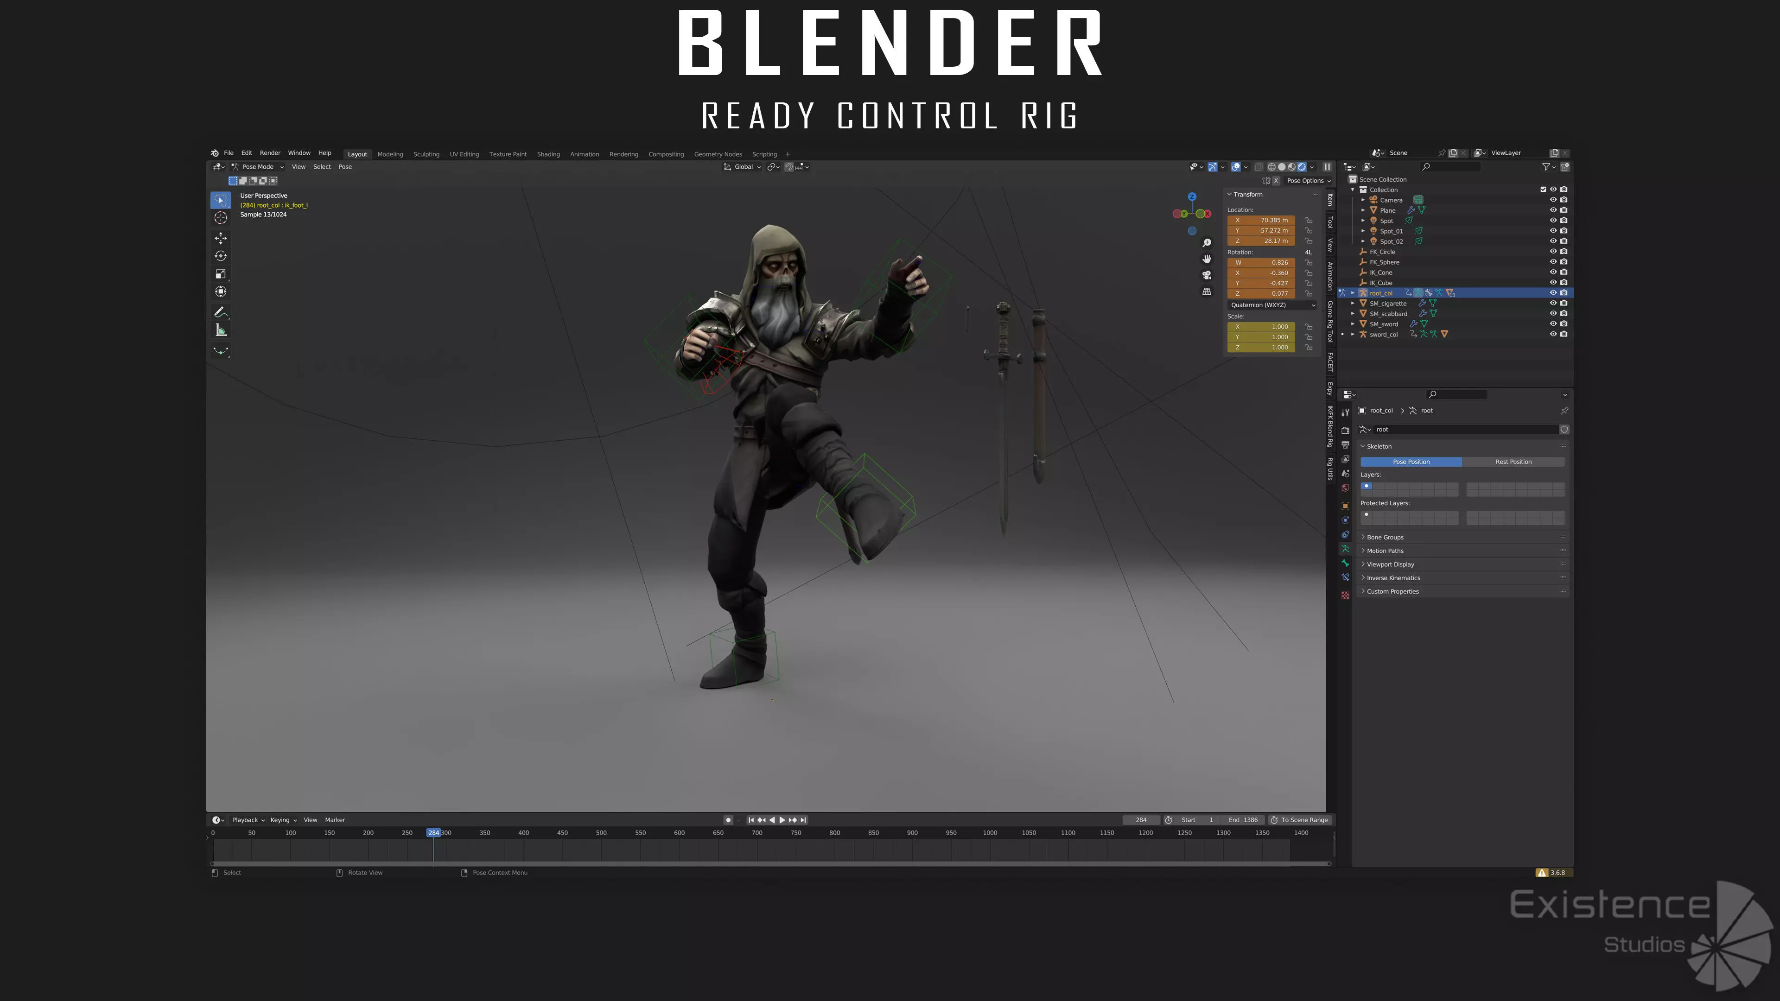Screen dimensions: 1780x1001
Task: Select the Annotate tool
Action: (x=221, y=312)
